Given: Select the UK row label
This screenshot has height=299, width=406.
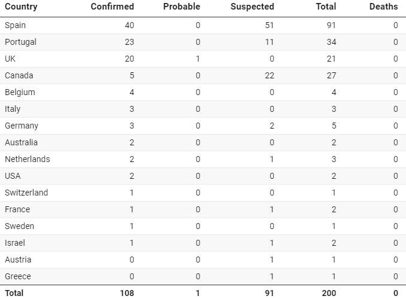Looking at the screenshot, I should coord(11,59).
